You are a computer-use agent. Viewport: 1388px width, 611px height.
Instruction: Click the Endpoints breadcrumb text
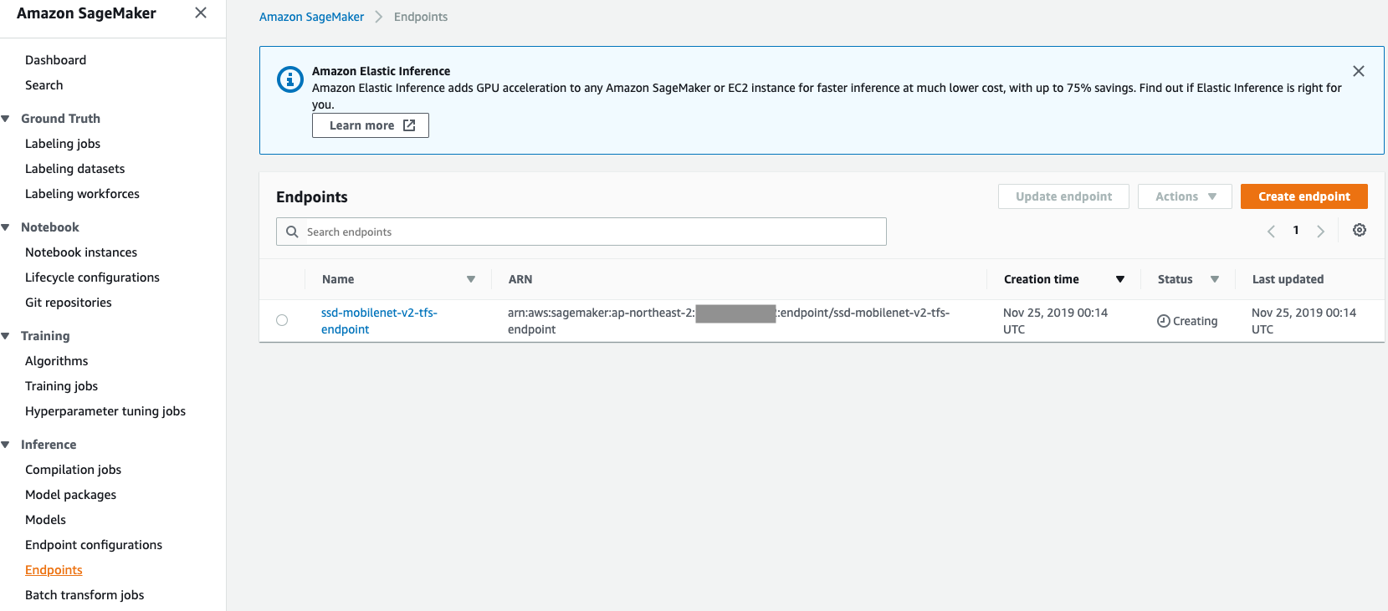tap(421, 17)
